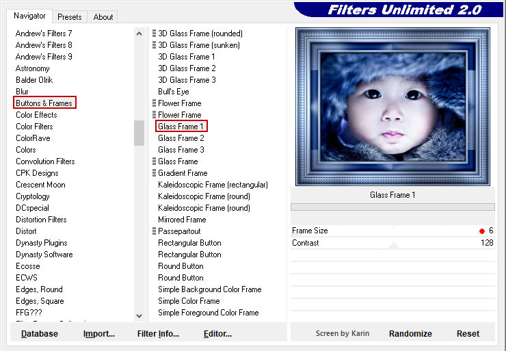Adjust the Contrast slider
The height and width of the screenshot is (351, 506).
click(393, 243)
